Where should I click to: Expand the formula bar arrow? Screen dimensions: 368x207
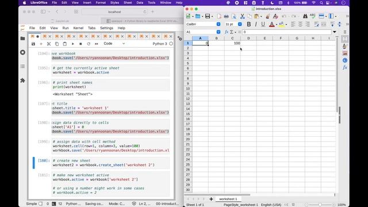click(x=335, y=32)
